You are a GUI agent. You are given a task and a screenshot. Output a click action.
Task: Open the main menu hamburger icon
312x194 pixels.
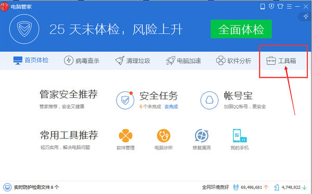coord(289,7)
